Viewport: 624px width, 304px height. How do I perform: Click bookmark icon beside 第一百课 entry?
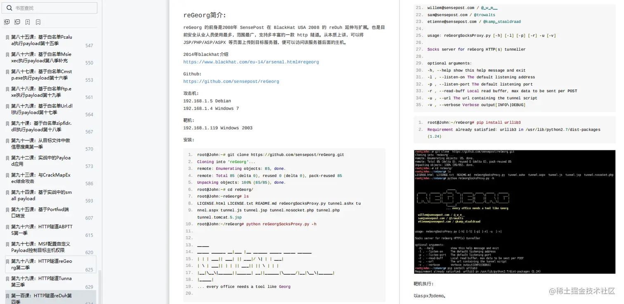[7, 297]
